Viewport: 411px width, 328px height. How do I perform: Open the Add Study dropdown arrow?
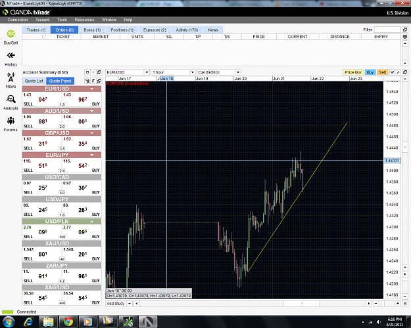130,304
